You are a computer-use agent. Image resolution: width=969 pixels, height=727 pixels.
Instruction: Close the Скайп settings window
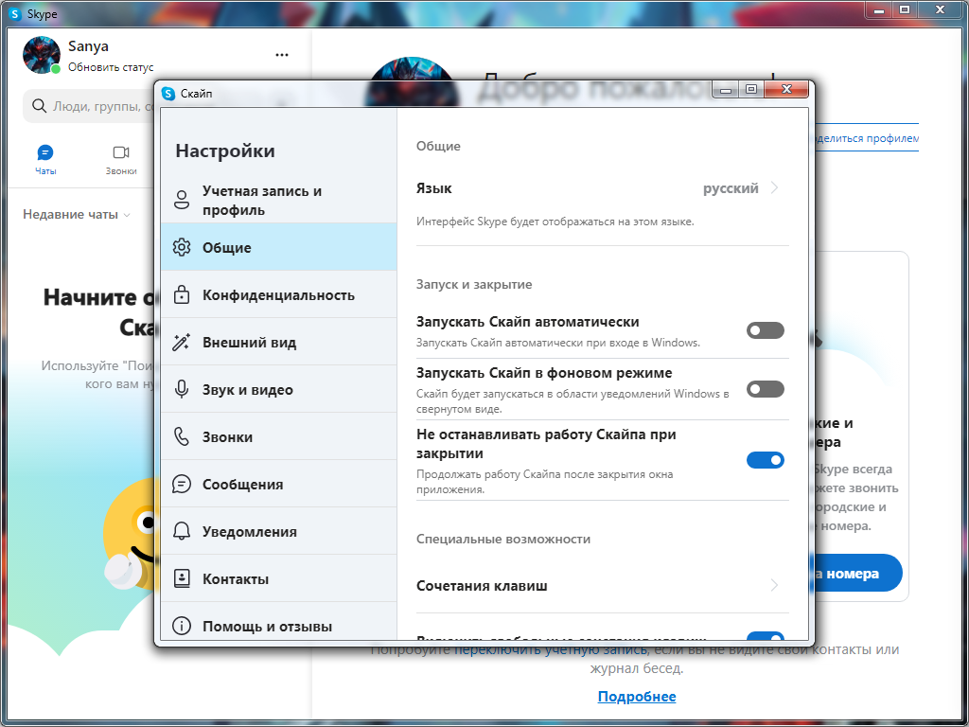pyautogui.click(x=786, y=90)
